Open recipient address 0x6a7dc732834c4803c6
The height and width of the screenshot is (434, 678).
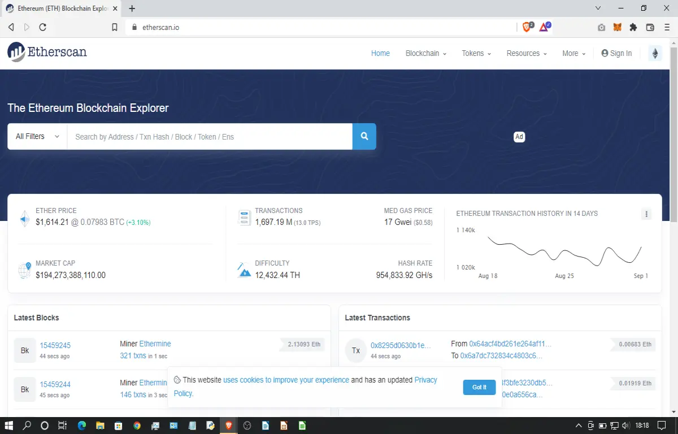pyautogui.click(x=501, y=355)
